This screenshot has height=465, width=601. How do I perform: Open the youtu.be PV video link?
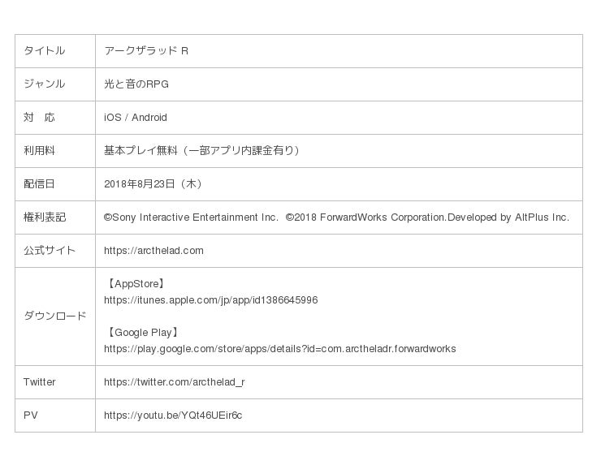pos(172,415)
